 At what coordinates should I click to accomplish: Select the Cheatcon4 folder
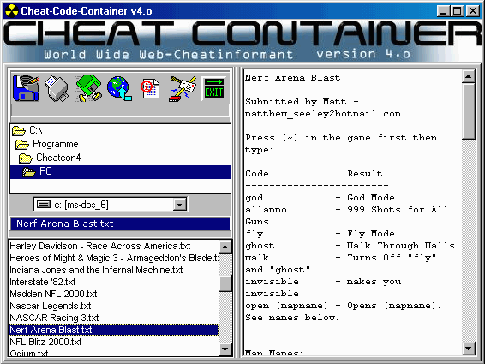pos(120,158)
